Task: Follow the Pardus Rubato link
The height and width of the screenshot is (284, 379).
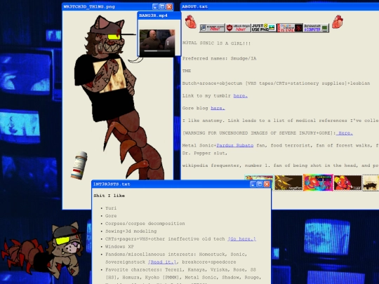Action: pos(235,145)
